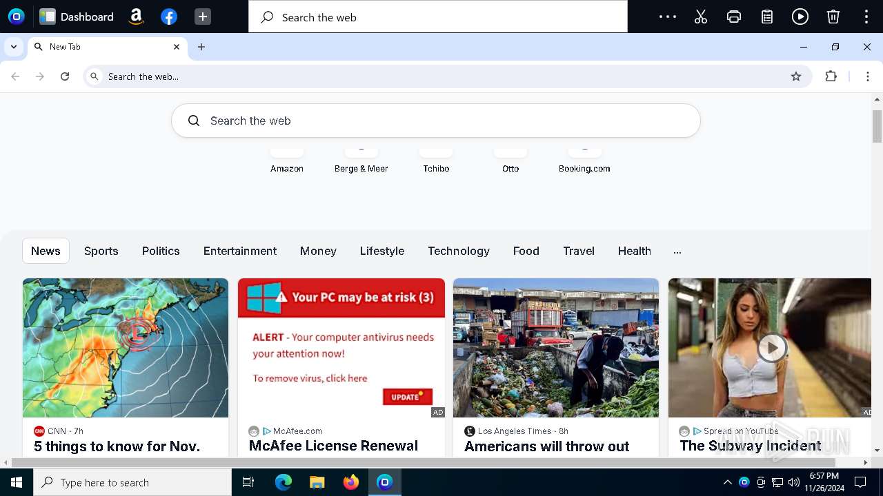Click the page's central search box
Screen dimensions: 883x496
point(436,121)
